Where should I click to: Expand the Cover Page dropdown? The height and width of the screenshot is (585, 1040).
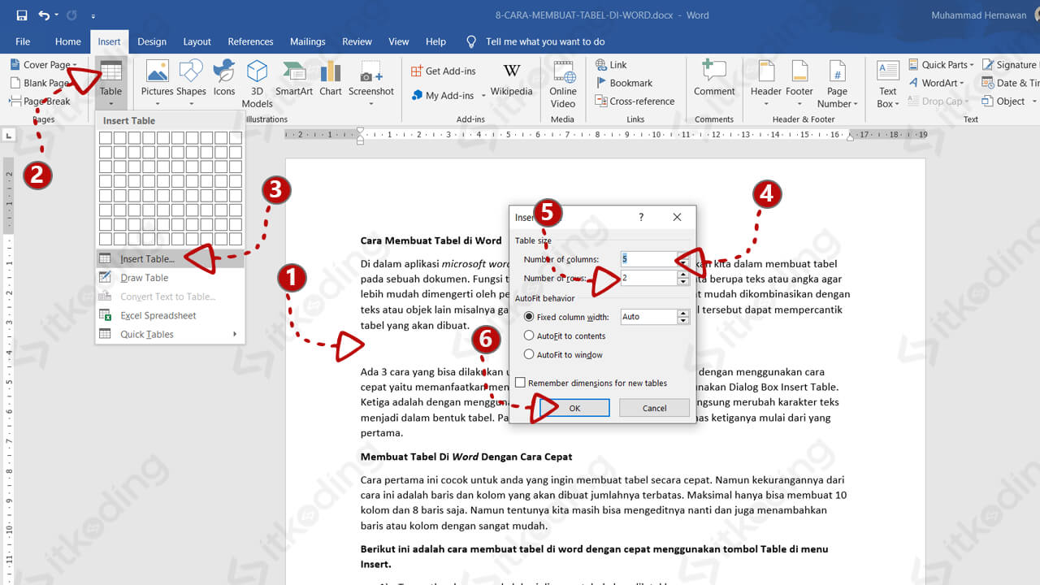[x=75, y=65]
